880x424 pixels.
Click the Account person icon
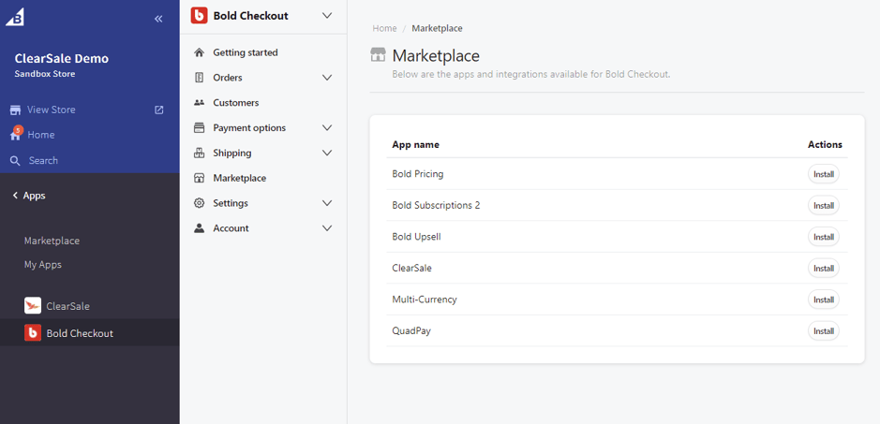[x=199, y=228]
